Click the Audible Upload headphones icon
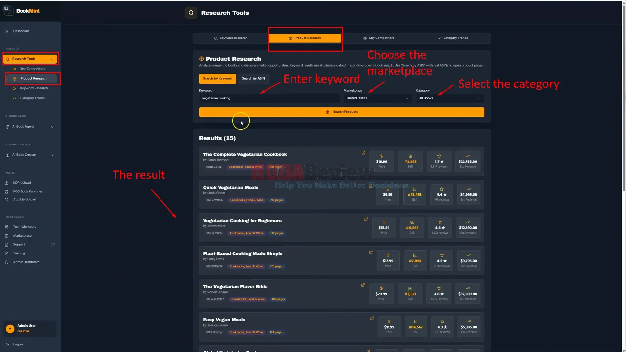 click(x=7, y=199)
